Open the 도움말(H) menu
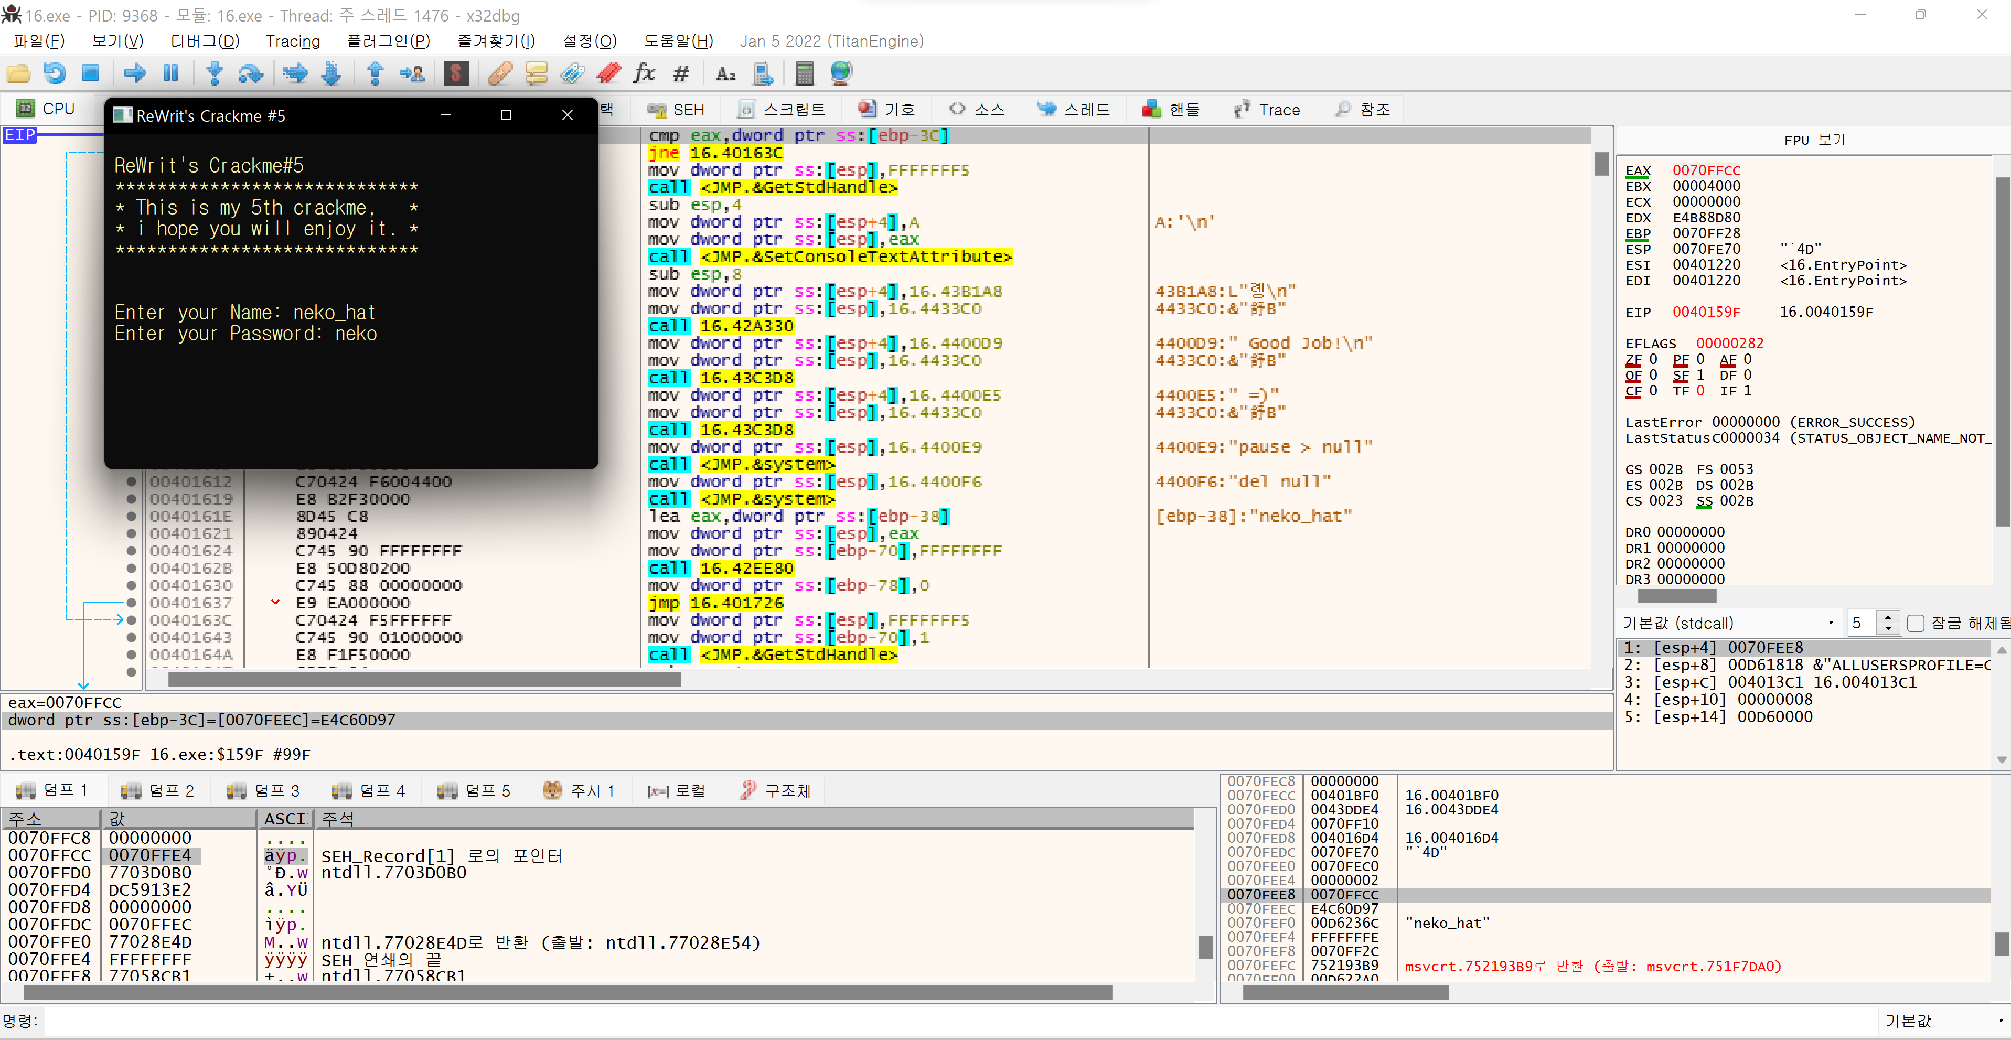This screenshot has width=2011, height=1040. (678, 40)
